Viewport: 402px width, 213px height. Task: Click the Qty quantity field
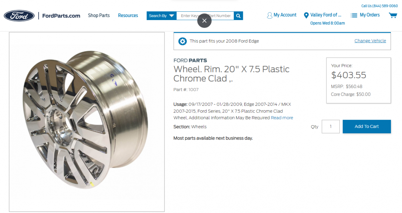[331, 127]
